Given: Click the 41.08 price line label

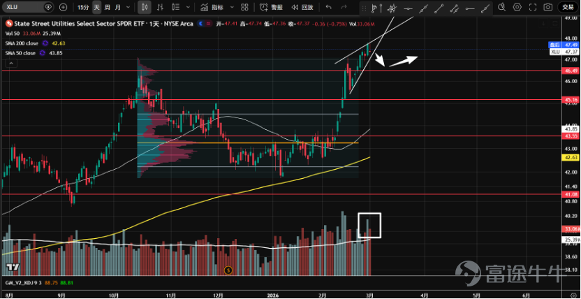Looking at the screenshot, I should pyautogui.click(x=570, y=194).
